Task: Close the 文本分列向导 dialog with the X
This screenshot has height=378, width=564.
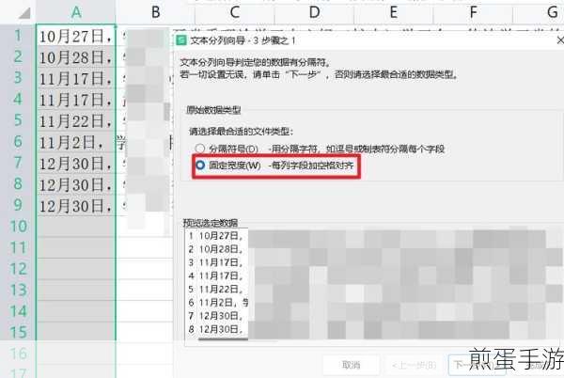Action: pos(560,40)
